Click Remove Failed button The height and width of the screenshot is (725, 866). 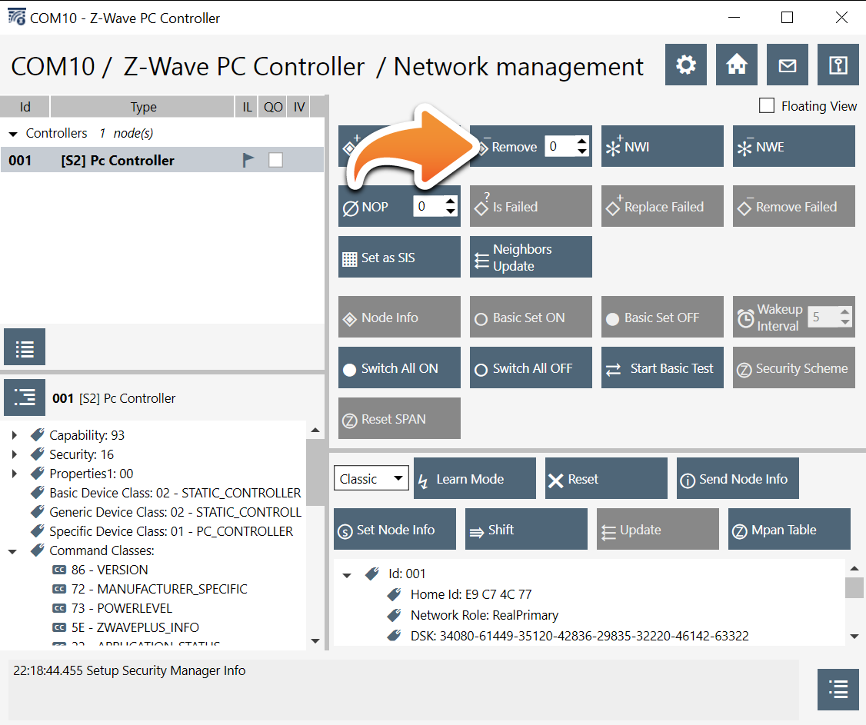794,207
